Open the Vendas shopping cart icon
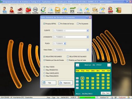Image resolution: width=132 pixels, height=99 pixels. click(x=72, y=10)
